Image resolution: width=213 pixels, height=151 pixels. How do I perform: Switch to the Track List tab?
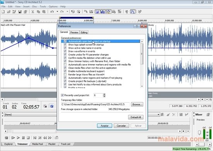(x=65, y=144)
